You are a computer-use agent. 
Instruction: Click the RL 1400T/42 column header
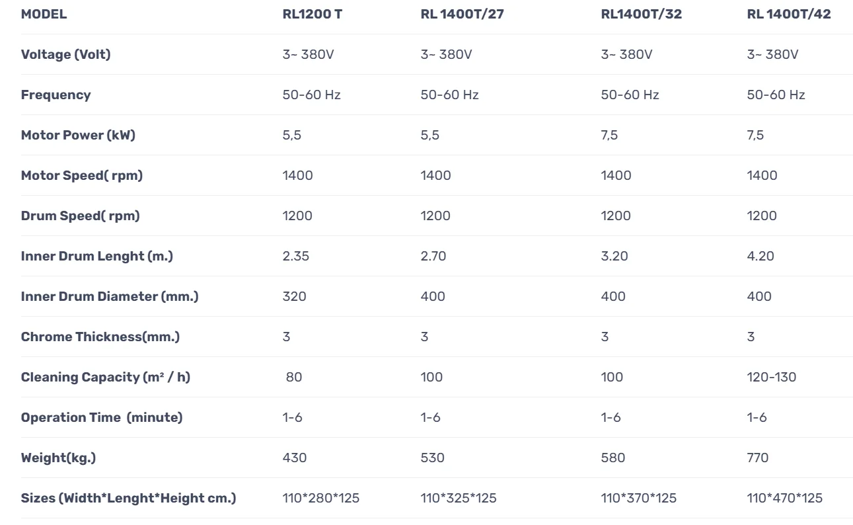(x=789, y=14)
